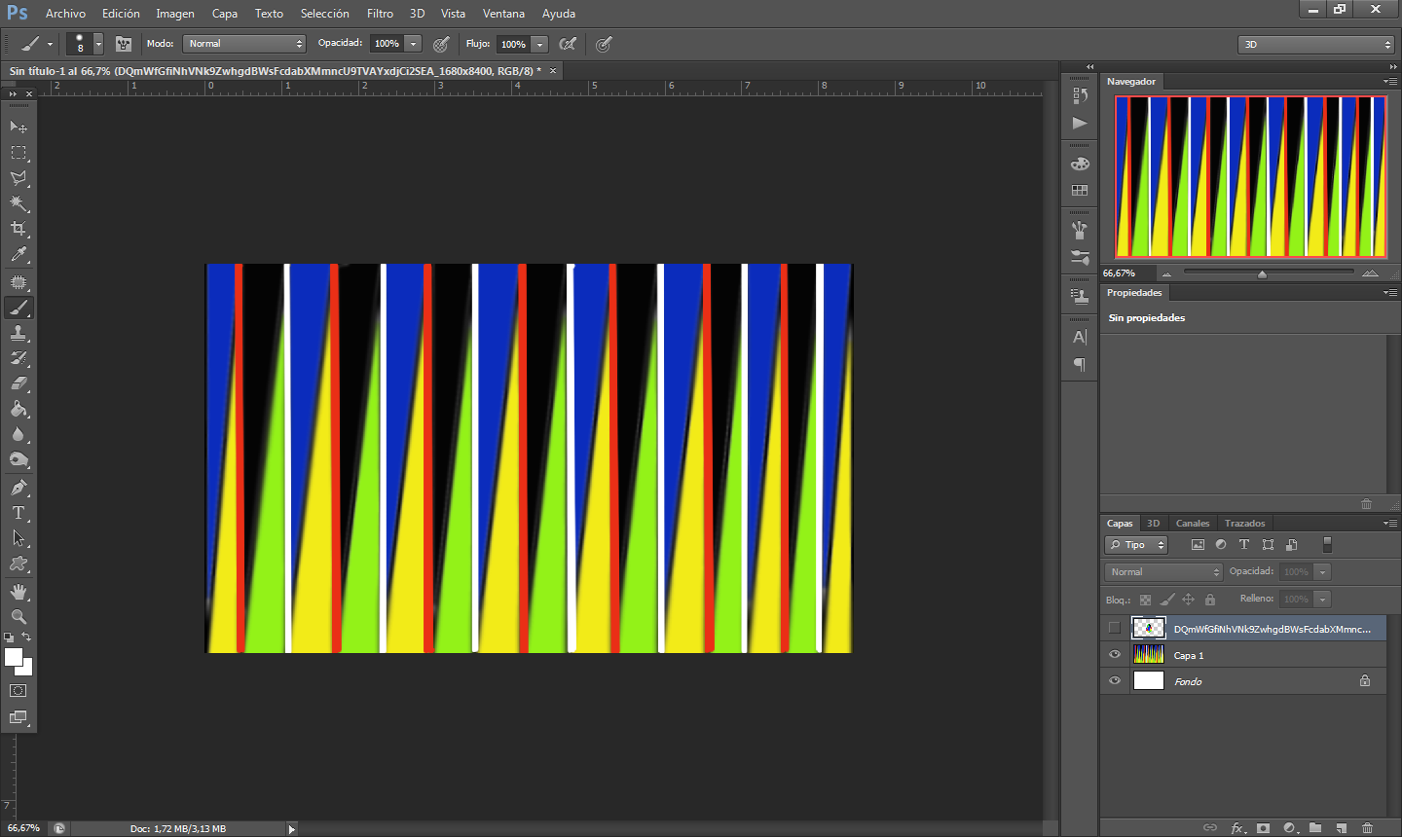Select the Pen tool

click(18, 488)
